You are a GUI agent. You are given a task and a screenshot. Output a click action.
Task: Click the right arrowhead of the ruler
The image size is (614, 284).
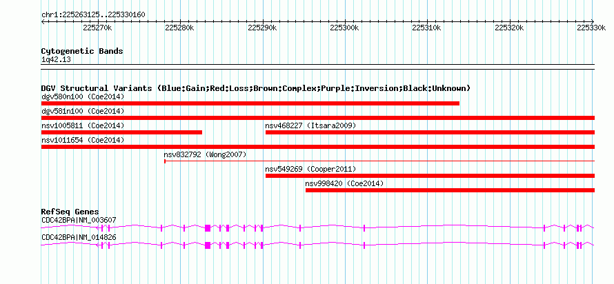(593, 21)
